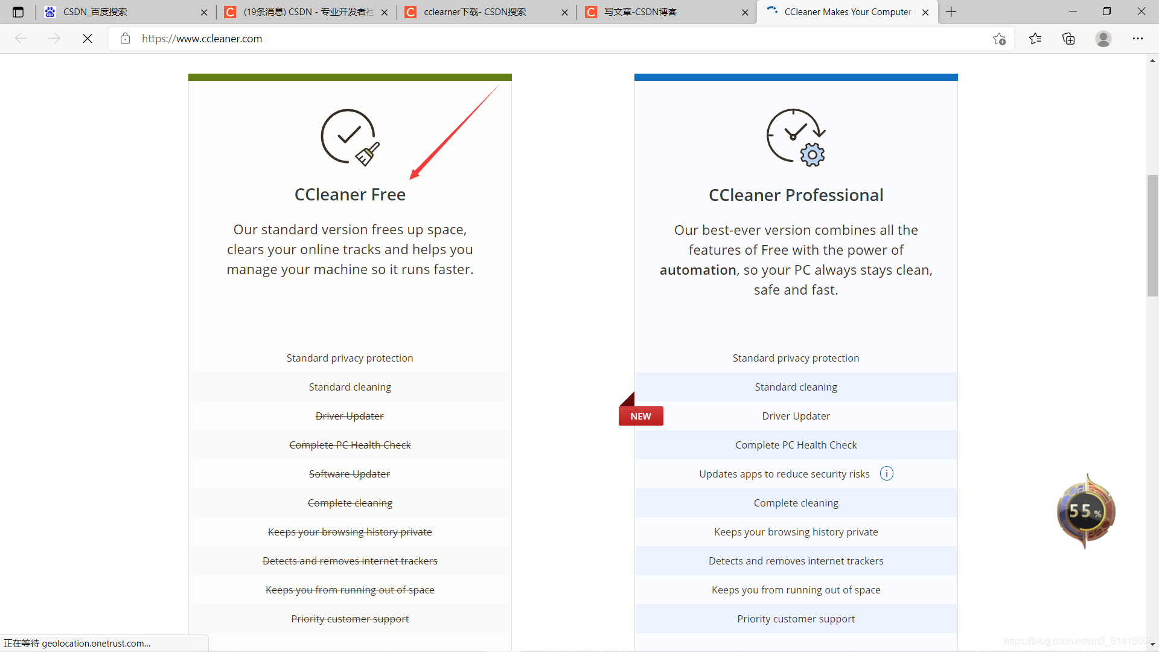The height and width of the screenshot is (652, 1159).
Task: Click crossed-out Keeps you from running out of space
Action: click(350, 590)
